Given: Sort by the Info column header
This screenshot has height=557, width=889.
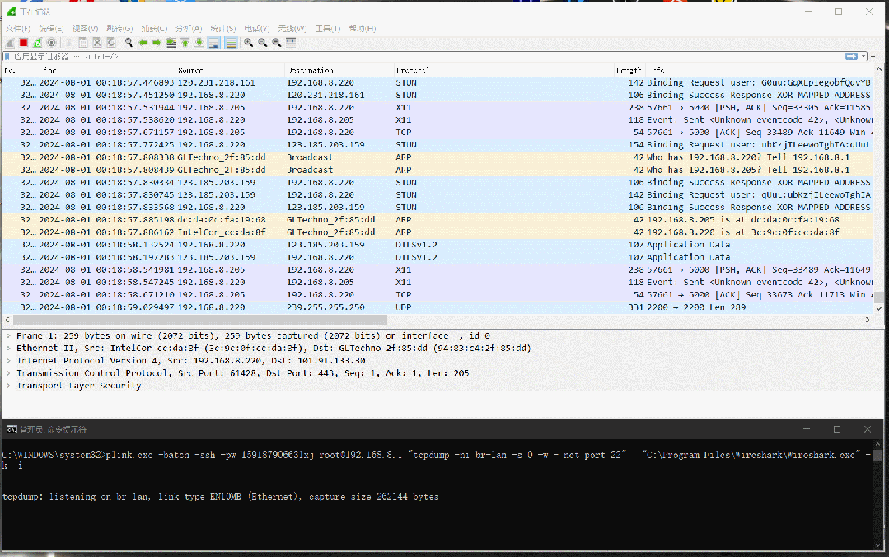Looking at the screenshot, I should coord(760,70).
